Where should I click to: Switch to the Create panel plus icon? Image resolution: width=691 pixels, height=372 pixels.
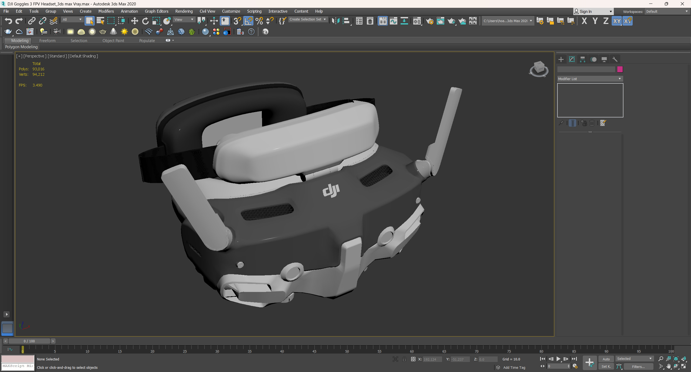pyautogui.click(x=561, y=59)
